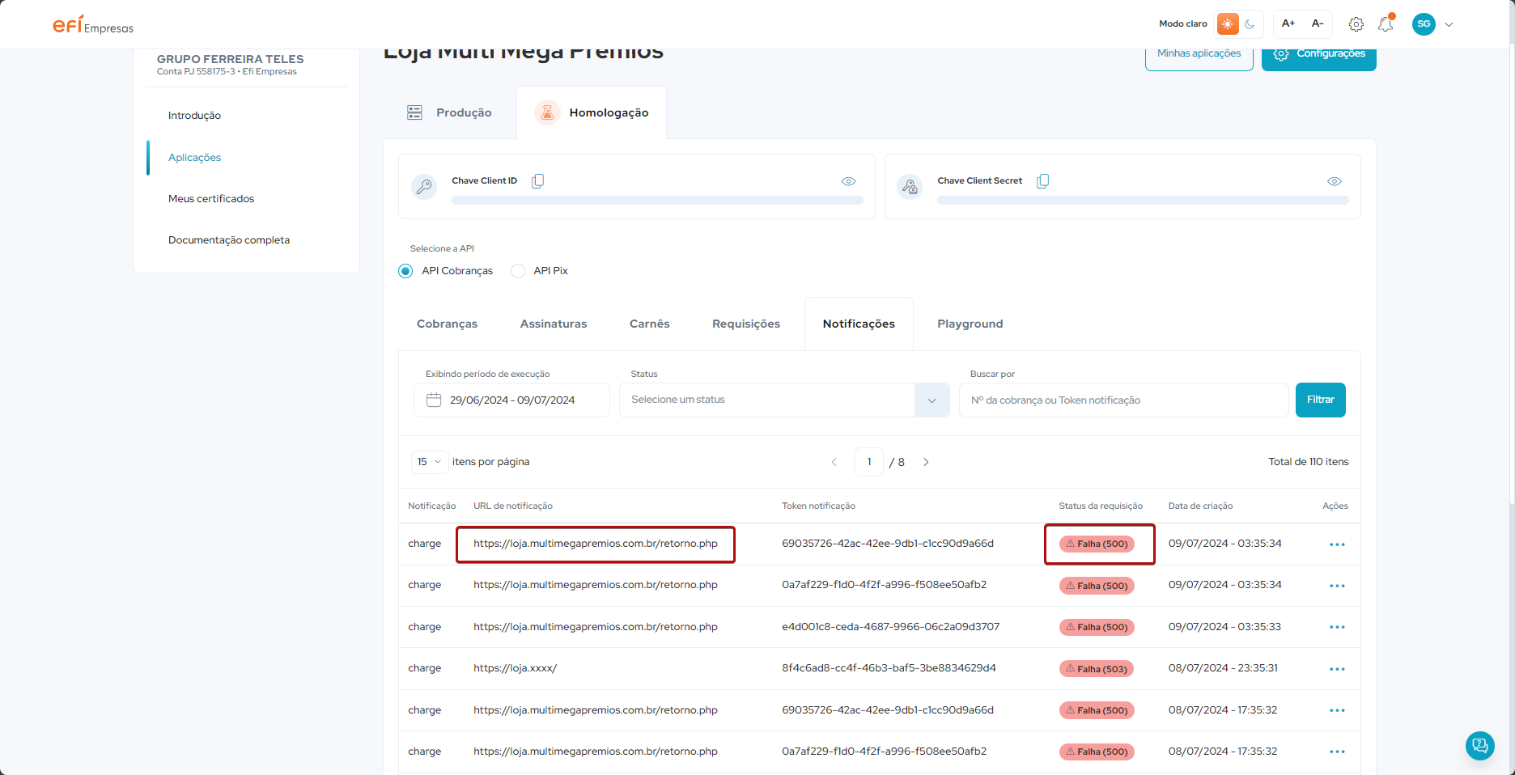This screenshot has width=1515, height=775.
Task: Open the Notificações tab
Action: point(859,324)
